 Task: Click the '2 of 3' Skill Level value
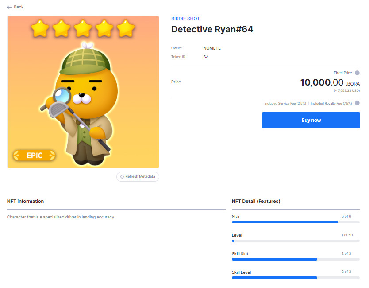click(346, 272)
